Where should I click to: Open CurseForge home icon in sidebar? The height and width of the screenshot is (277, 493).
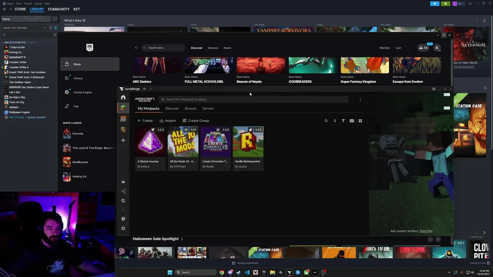point(123,97)
